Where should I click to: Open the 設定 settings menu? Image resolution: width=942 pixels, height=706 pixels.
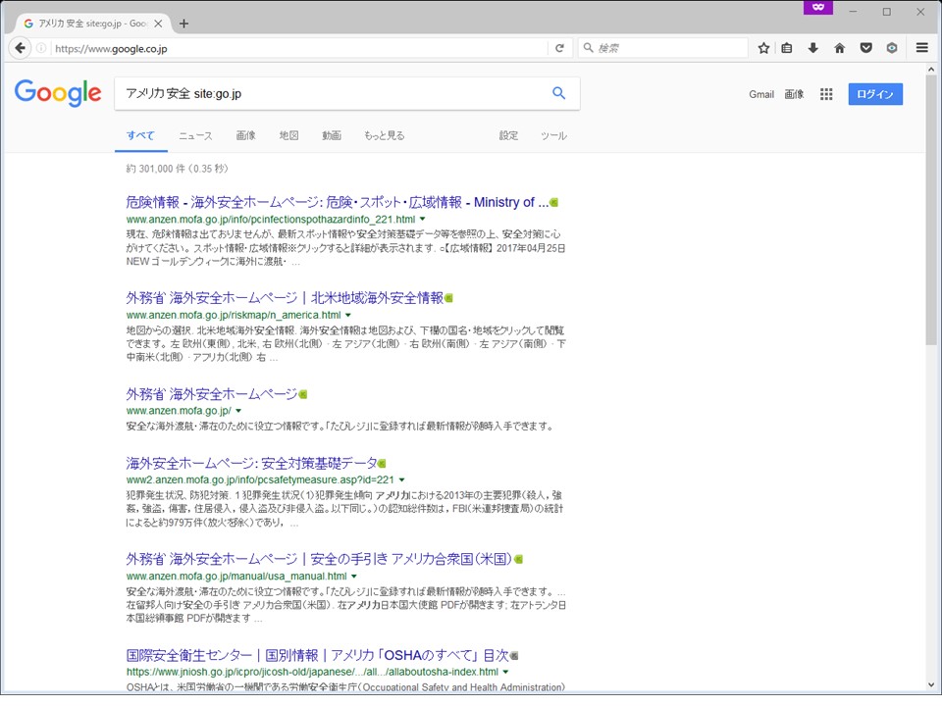[508, 135]
